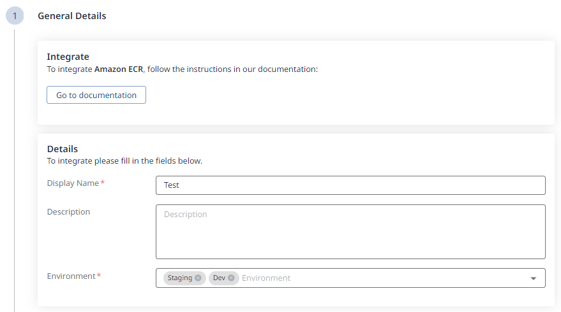Click the Details section heading
This screenshot has height=312, width=561.
(63, 149)
